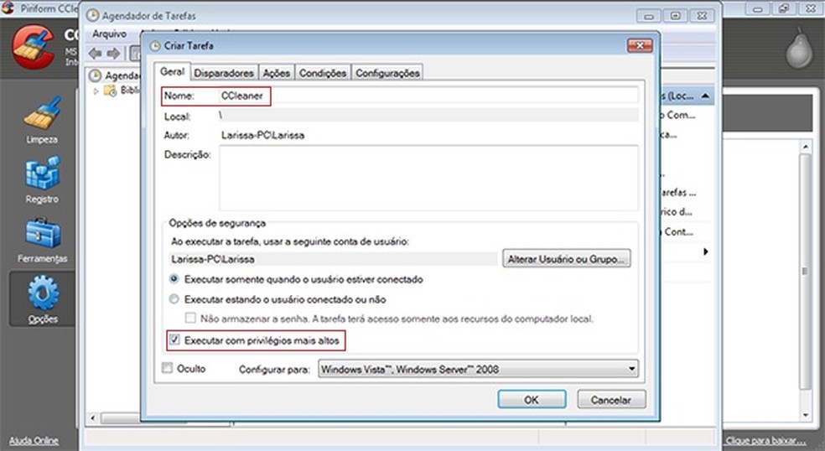Click the author text 'Larissa-PC\Larissa'
The width and height of the screenshot is (825, 451).
click(262, 135)
